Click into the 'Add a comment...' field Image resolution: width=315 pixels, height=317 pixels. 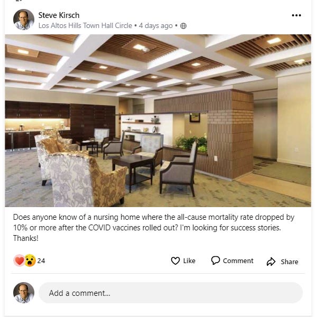pyautogui.click(x=170, y=293)
